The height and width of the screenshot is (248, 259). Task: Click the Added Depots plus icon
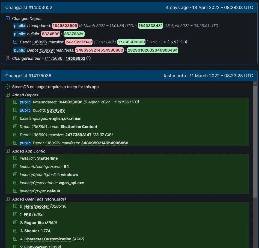pyautogui.click(x=8, y=95)
